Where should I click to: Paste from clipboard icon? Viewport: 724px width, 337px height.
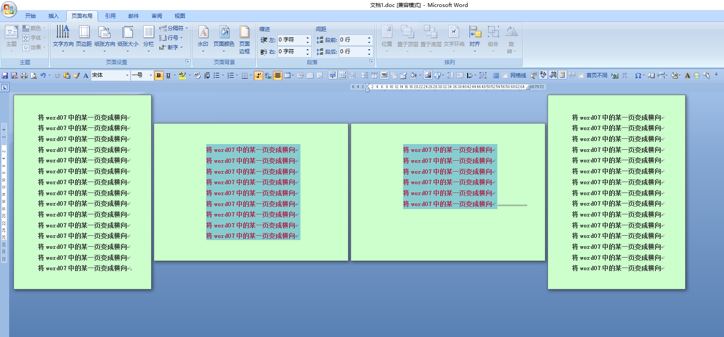(67, 76)
